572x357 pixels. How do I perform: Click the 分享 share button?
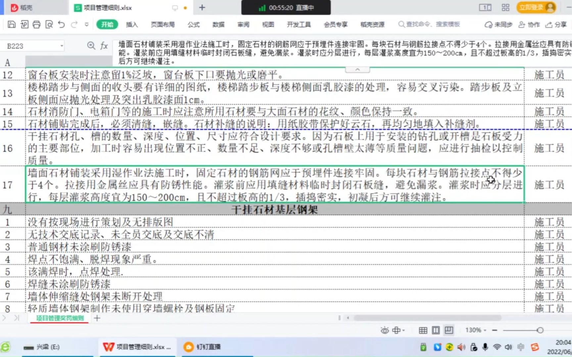click(556, 24)
